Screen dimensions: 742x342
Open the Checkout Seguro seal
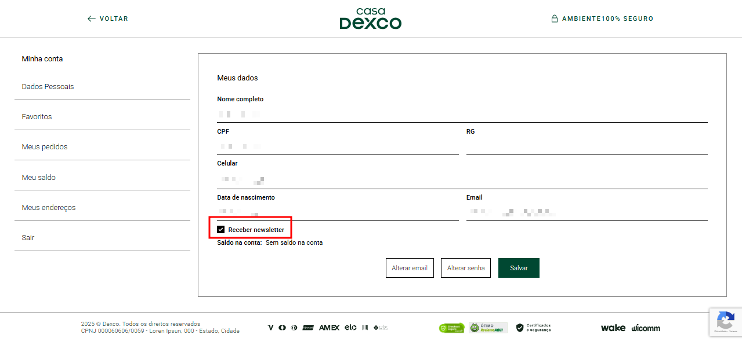(452, 328)
